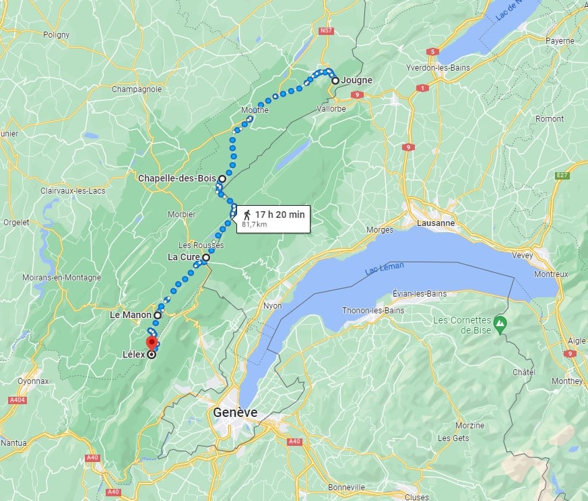Select the Jougne waypoint circle marker
This screenshot has width=588, height=501.
pos(335,81)
